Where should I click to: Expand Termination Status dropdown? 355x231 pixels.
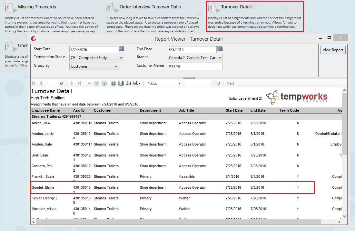(121, 58)
